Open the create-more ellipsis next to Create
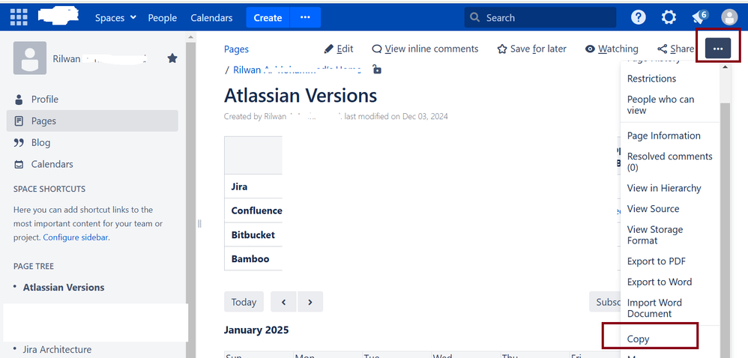Image resolution: width=748 pixels, height=358 pixels. (305, 18)
